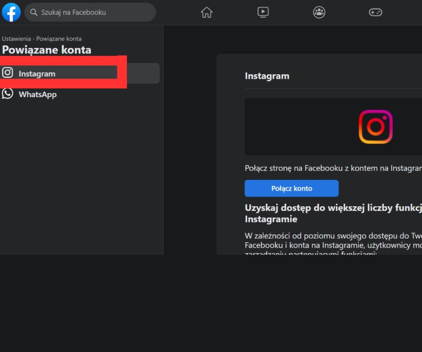Click the WhatsApp icon in the sidebar
The height and width of the screenshot is (352, 422).
(x=8, y=94)
